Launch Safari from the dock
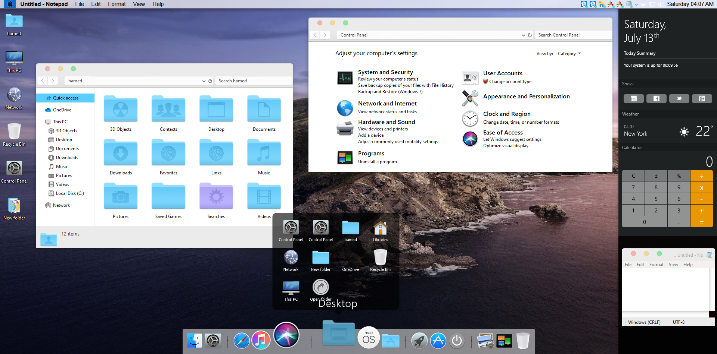 [x=242, y=341]
